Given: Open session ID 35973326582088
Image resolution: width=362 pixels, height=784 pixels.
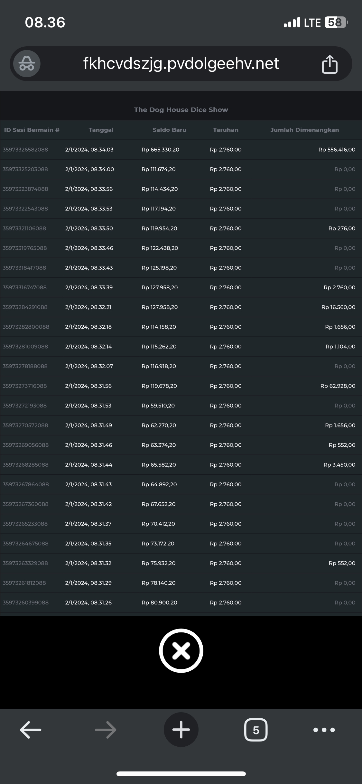Looking at the screenshot, I should [25, 150].
